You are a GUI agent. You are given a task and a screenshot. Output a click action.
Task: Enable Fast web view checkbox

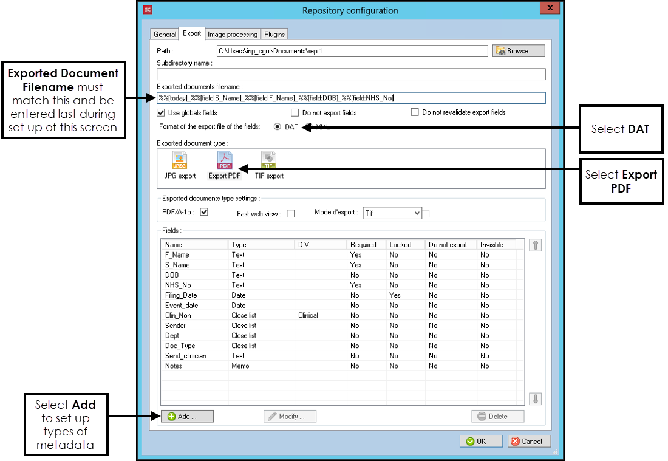tap(290, 214)
